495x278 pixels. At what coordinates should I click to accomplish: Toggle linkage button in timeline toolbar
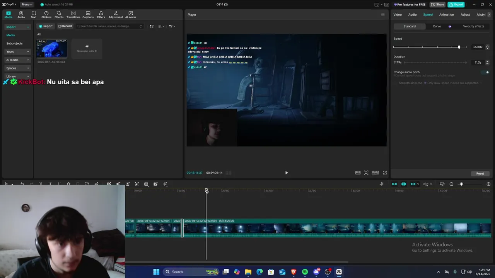coord(413,184)
